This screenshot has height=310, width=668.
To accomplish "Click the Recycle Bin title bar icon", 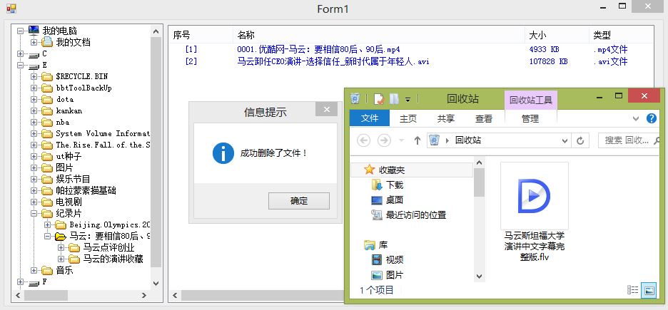I will (355, 98).
